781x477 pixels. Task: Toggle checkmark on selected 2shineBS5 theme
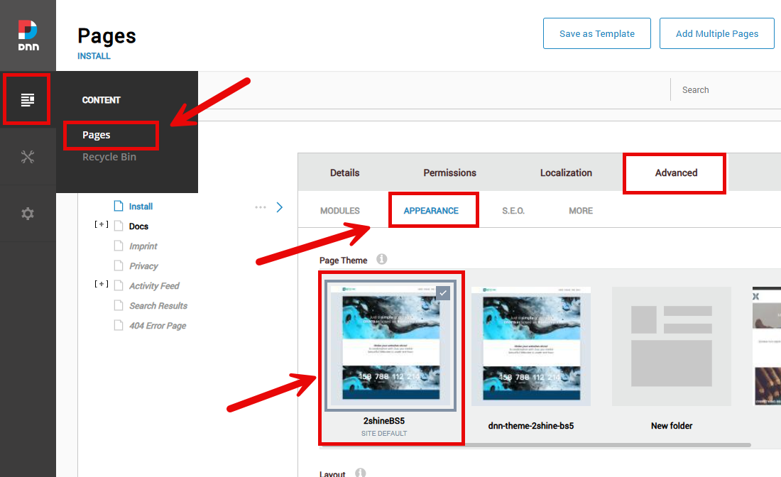[442, 292]
